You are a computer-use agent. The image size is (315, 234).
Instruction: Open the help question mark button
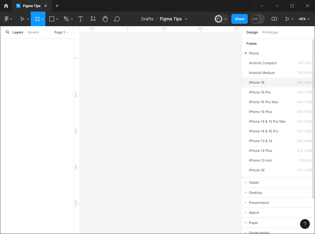305,224
